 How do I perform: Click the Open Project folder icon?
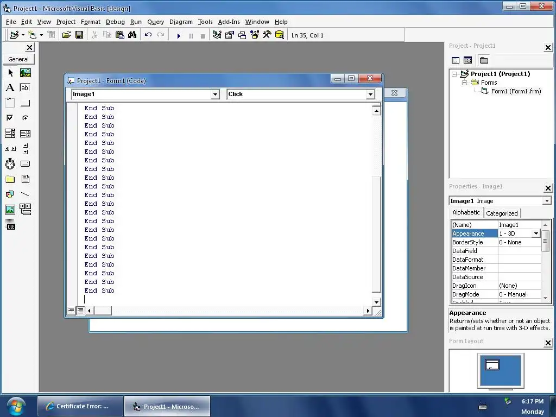(x=66, y=35)
